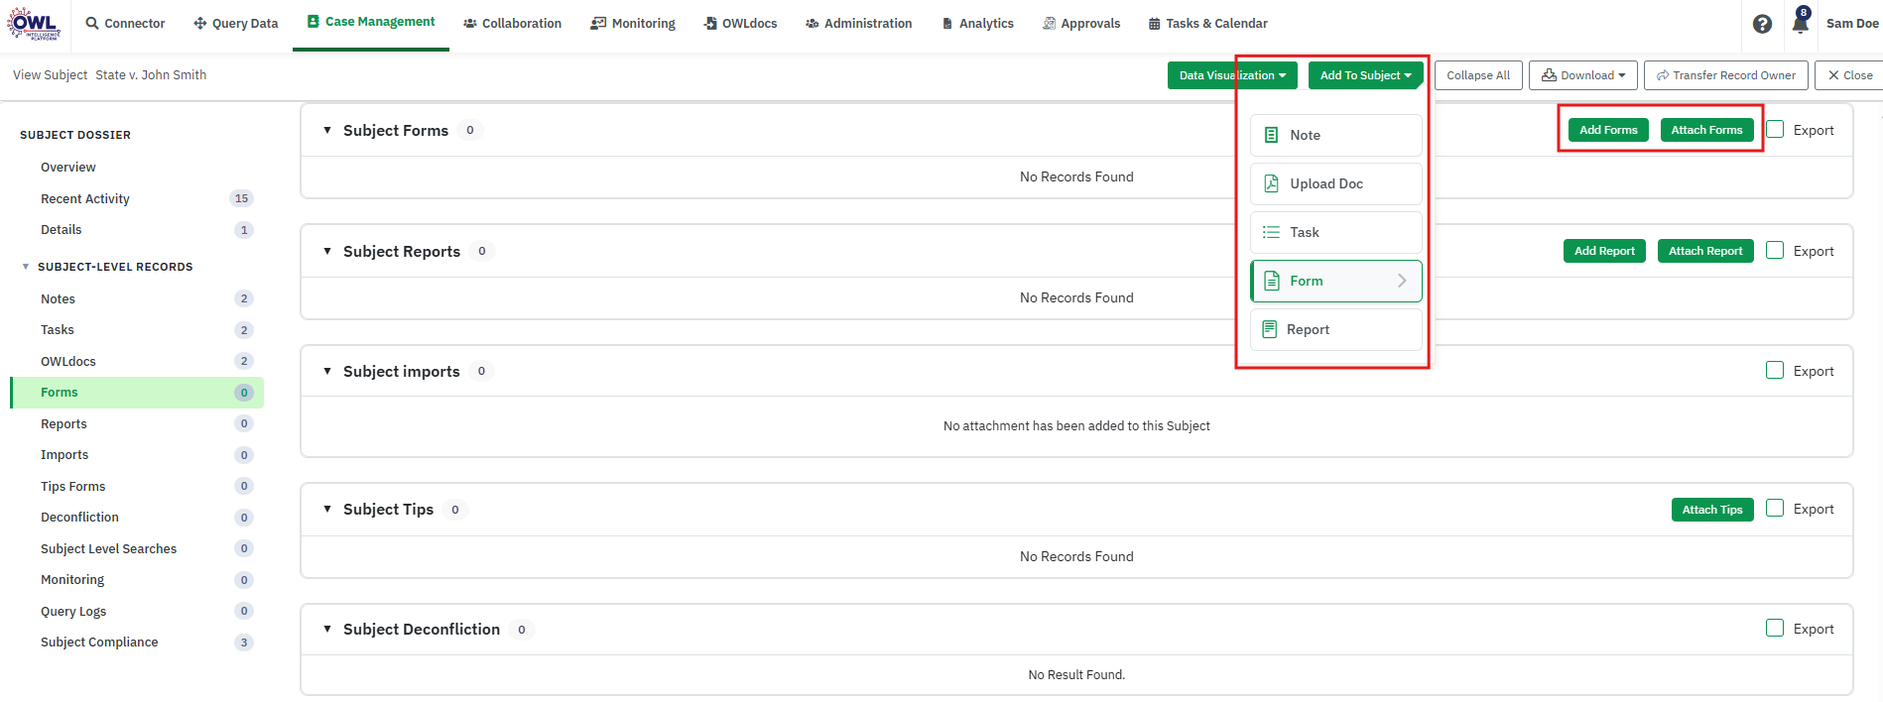Click the Note document icon

pyautogui.click(x=1271, y=135)
